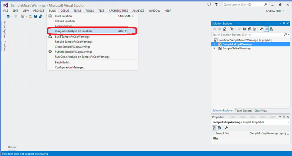Click the Show All Files icon
This screenshot has height=156, width=292.
coord(255,29)
